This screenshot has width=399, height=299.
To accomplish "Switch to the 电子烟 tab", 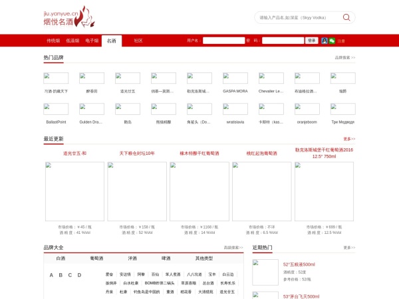I will [x=92, y=41].
